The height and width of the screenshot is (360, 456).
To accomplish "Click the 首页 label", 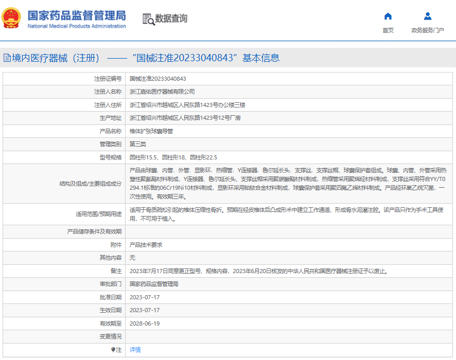I will pyautogui.click(x=388, y=30).
